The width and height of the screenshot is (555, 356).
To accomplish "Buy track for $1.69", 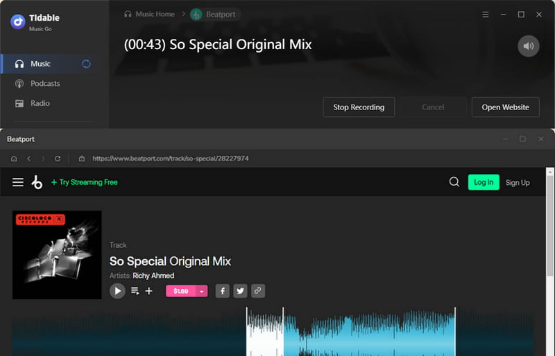I will pyautogui.click(x=181, y=291).
